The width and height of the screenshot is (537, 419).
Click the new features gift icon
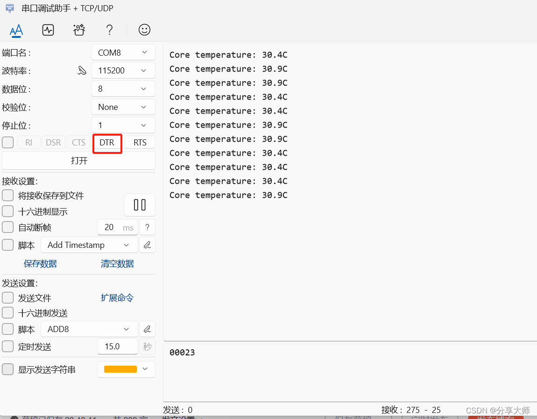(78, 29)
